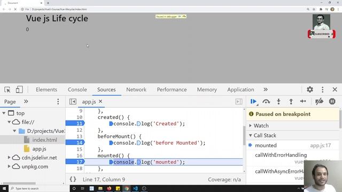The image size is (342, 192).
Task: Close the DevTools panel
Action: tap(335, 90)
